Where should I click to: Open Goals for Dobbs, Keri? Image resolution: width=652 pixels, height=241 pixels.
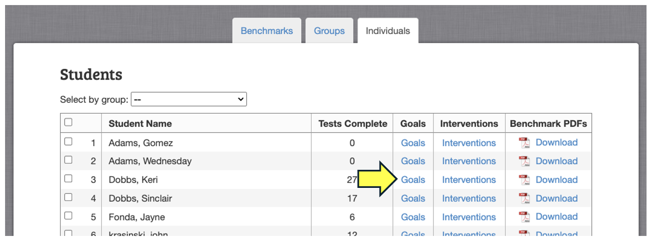coord(413,180)
